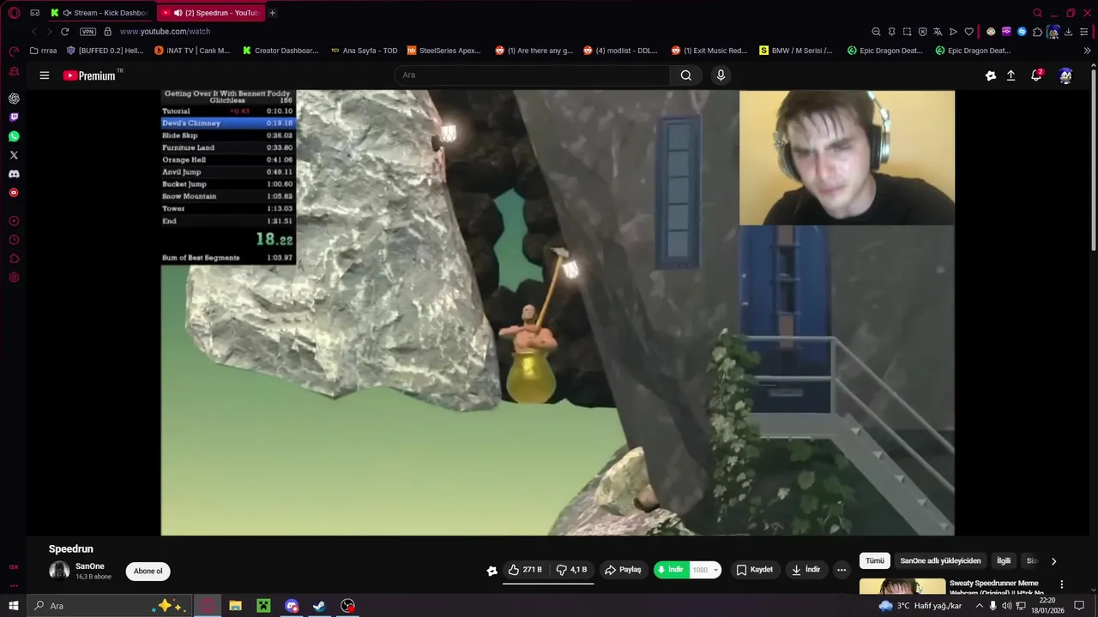Screen dimensions: 1098x617
Task: Click the YouTube search magnifier button
Action: click(x=686, y=75)
